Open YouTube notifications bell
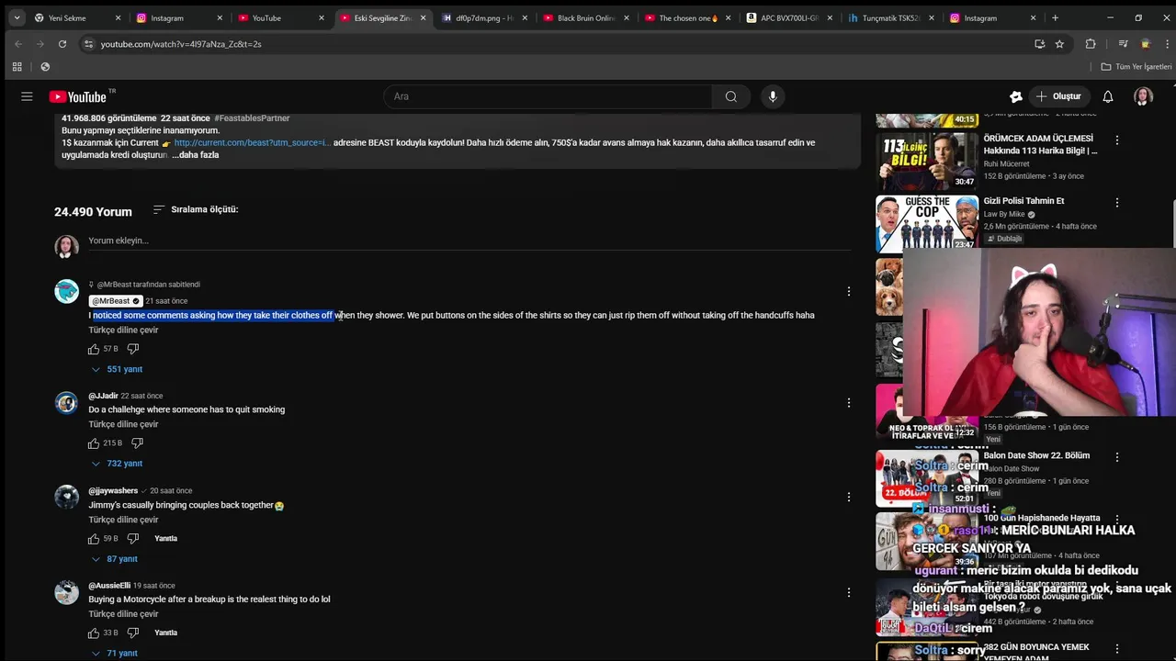This screenshot has height=661, width=1176. click(1108, 96)
